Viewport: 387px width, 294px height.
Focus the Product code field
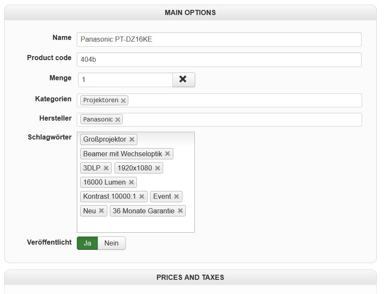coord(219,60)
